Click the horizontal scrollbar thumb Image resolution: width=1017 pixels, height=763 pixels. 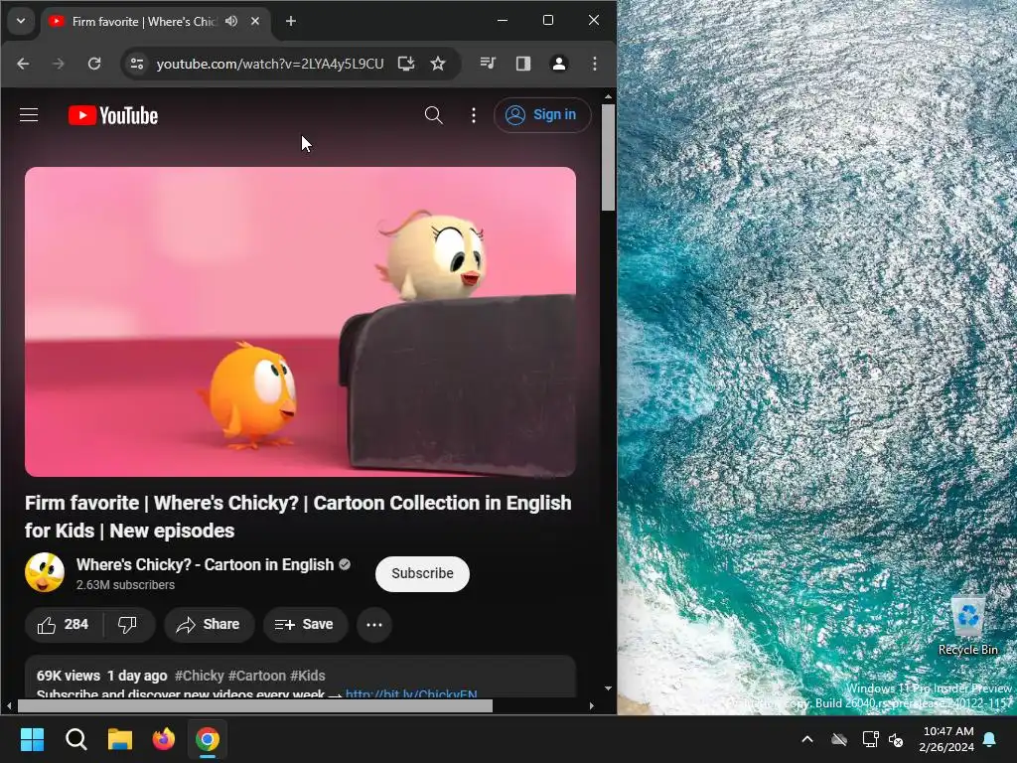[255, 706]
